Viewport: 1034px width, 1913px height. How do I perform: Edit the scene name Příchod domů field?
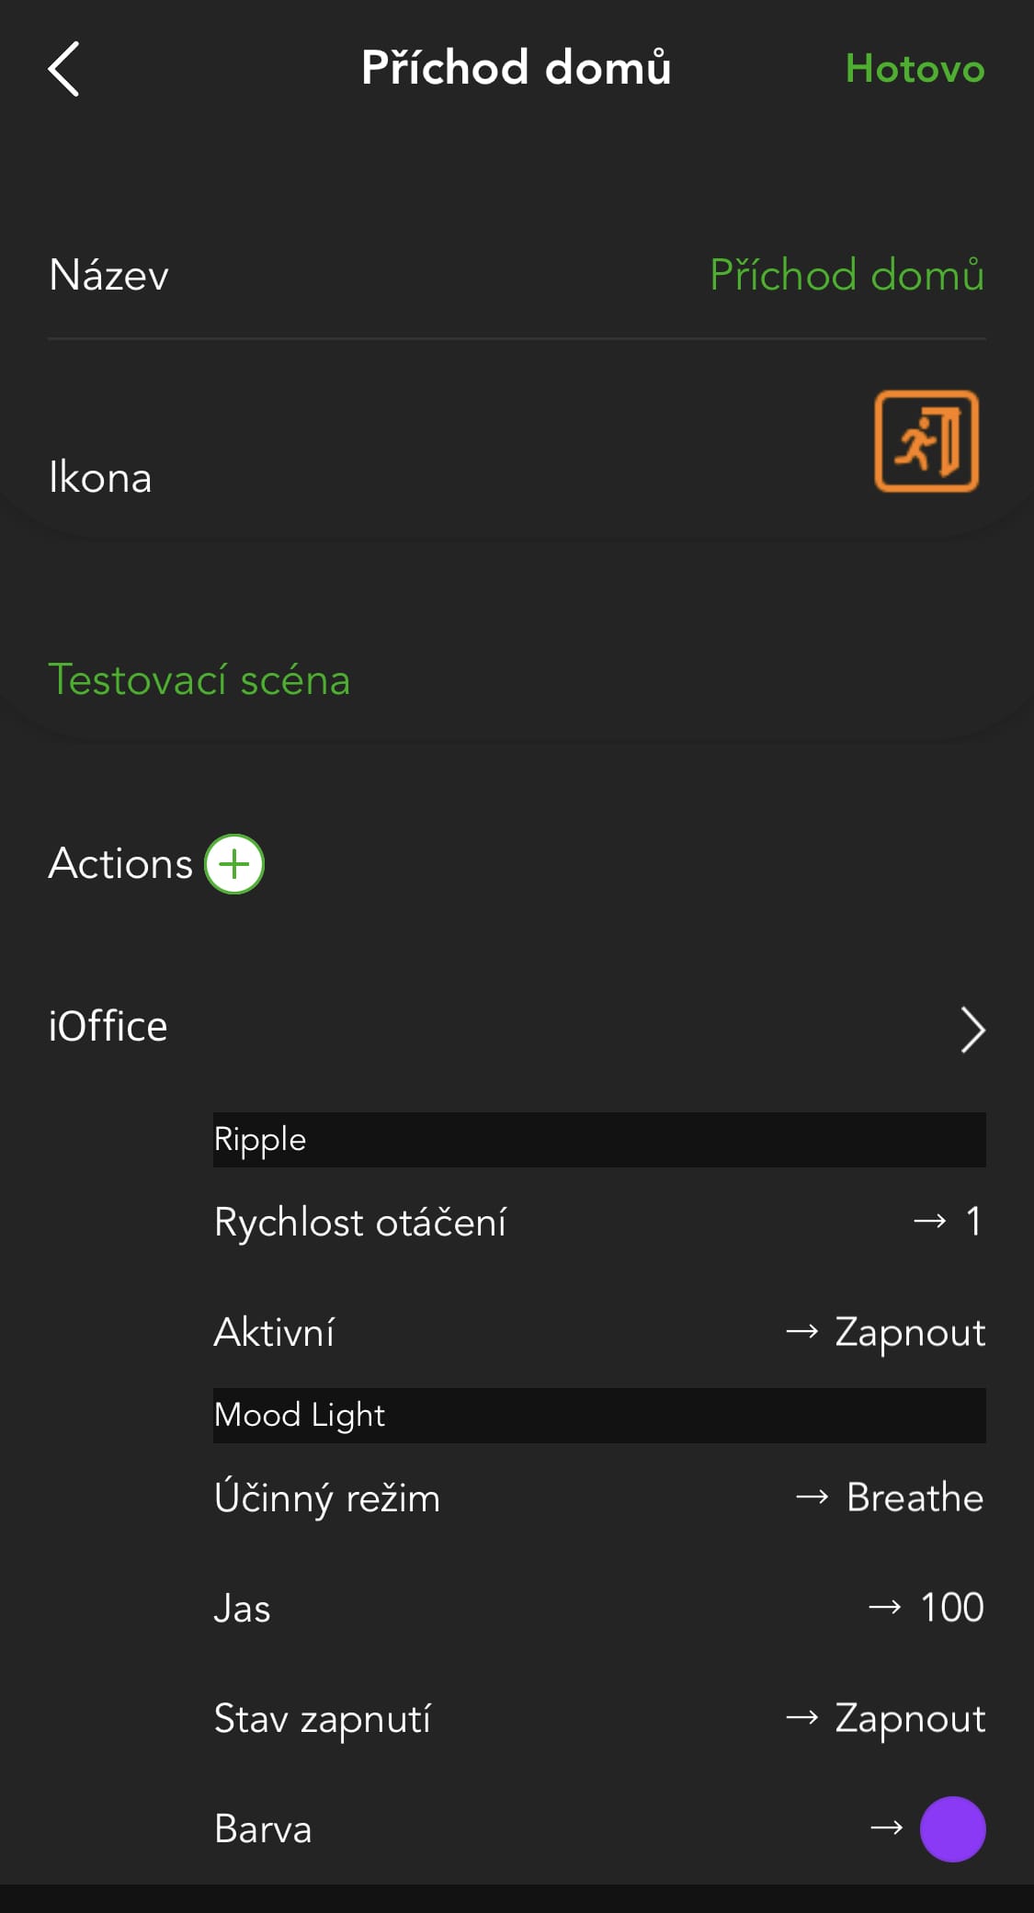point(846,275)
